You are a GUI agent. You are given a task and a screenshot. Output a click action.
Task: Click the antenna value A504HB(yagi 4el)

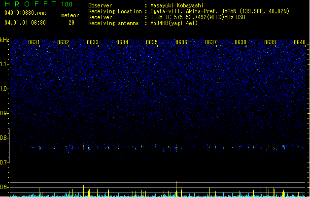[x=174, y=23]
